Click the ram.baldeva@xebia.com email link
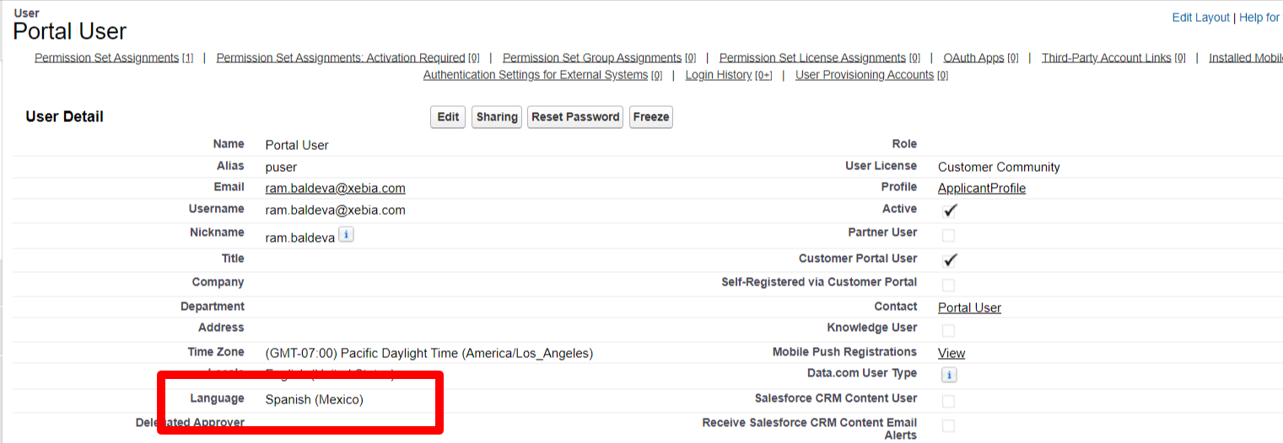Viewport: 1283px width, 443px height. click(x=335, y=188)
